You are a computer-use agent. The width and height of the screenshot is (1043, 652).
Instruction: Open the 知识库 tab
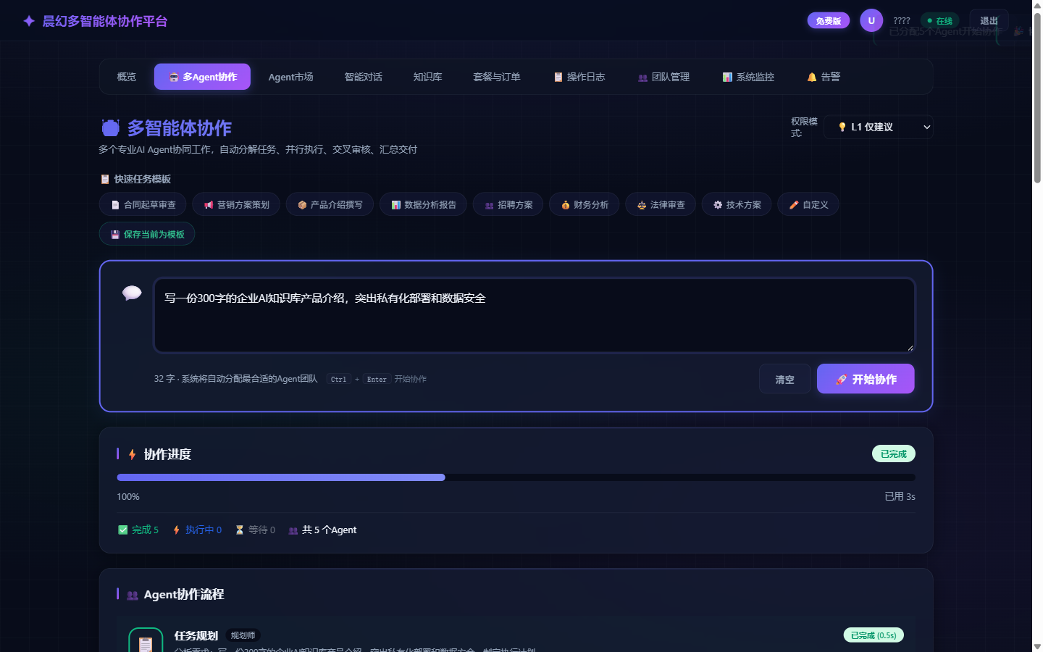(x=428, y=77)
